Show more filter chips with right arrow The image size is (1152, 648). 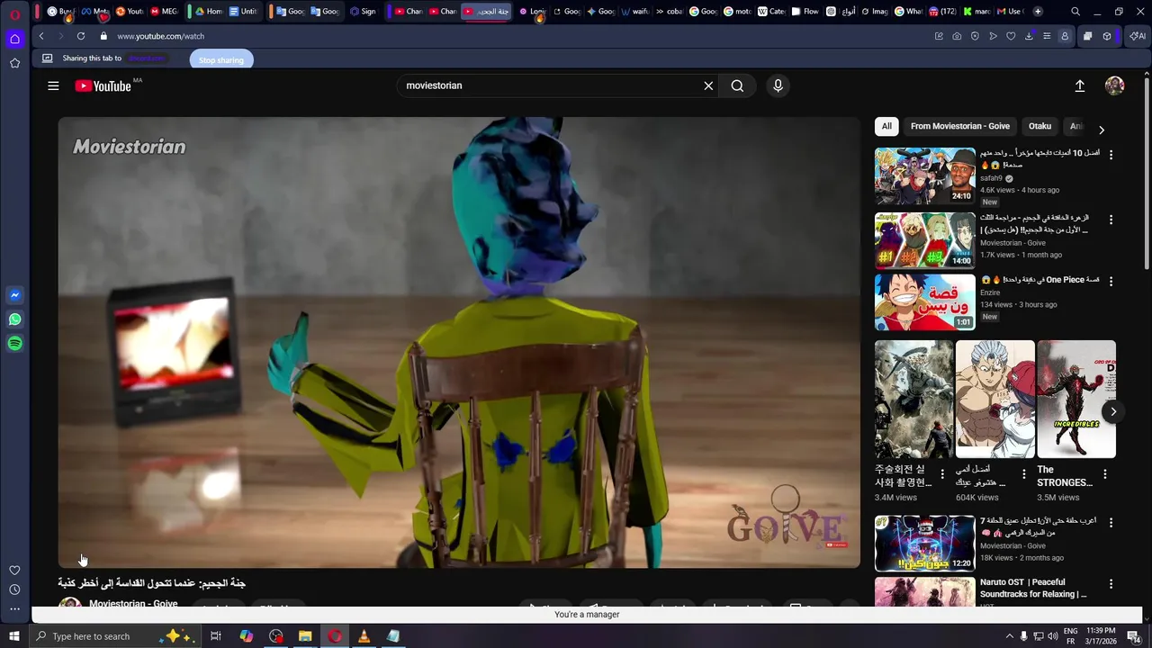1101,130
